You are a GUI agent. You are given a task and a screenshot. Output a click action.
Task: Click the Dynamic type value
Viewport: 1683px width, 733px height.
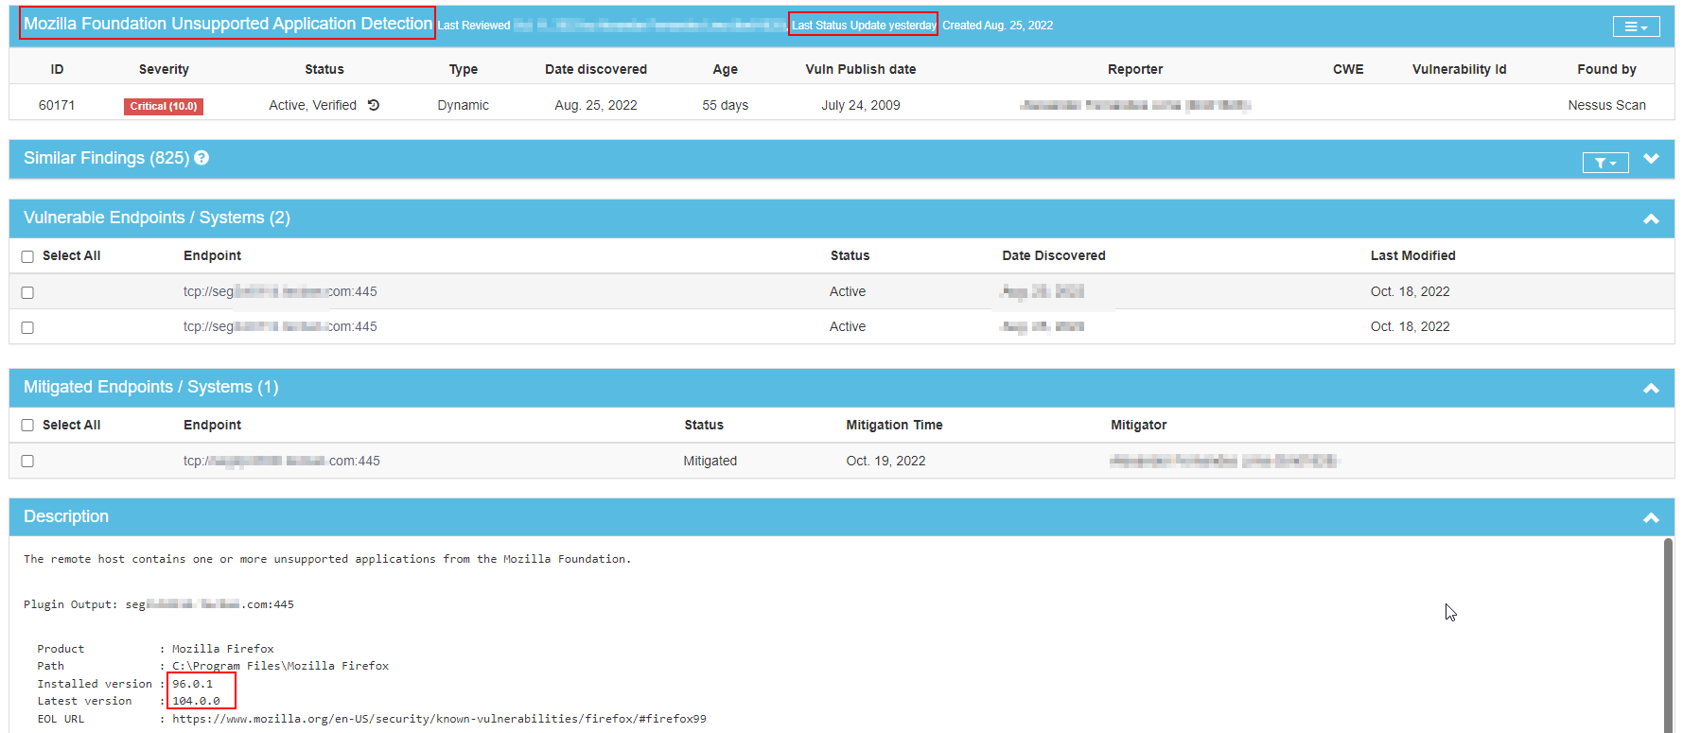click(x=464, y=105)
